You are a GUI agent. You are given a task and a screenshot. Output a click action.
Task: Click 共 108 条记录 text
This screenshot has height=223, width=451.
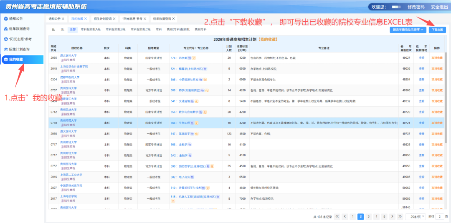point(322,217)
